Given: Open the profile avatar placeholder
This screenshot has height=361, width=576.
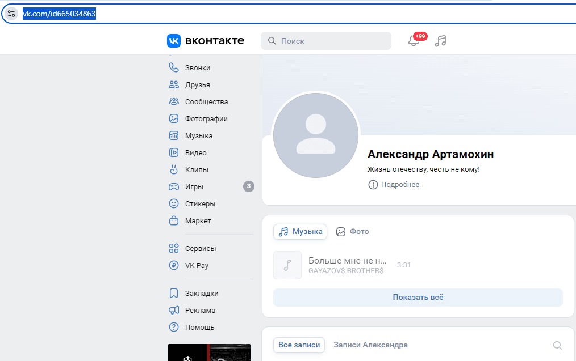Looking at the screenshot, I should [x=316, y=135].
